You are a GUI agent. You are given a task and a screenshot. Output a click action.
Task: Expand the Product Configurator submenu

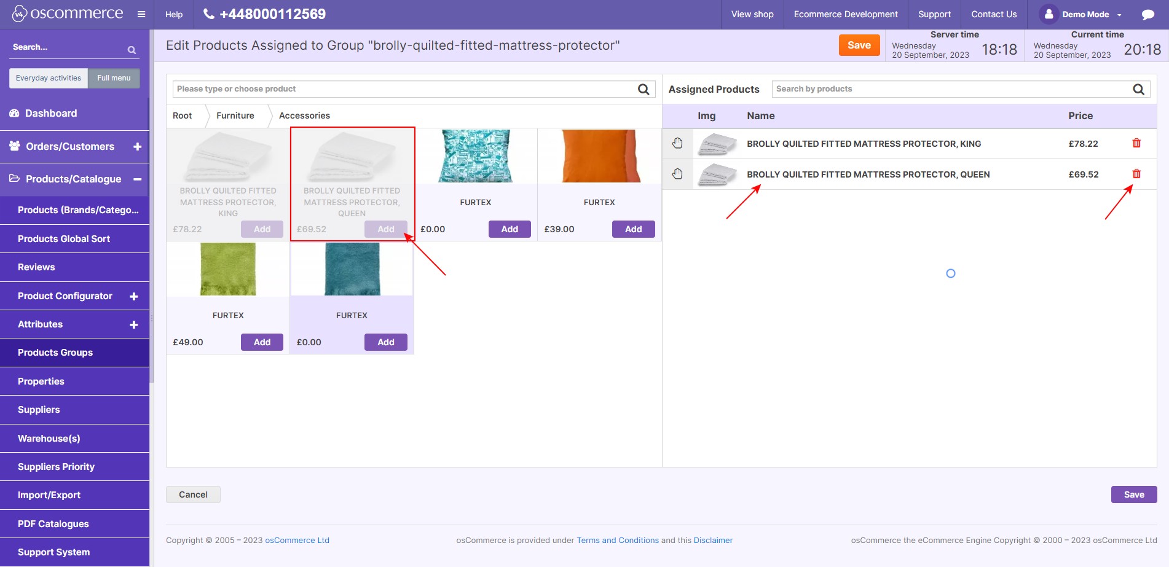pos(133,296)
